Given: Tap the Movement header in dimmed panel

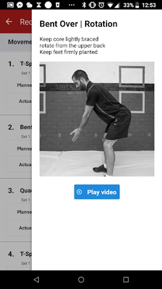Looking at the screenshot, I should (20, 42).
